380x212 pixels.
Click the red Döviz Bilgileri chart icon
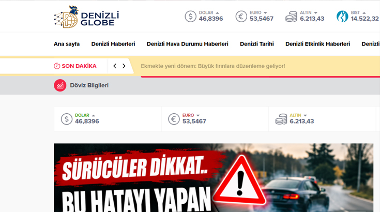coord(60,85)
